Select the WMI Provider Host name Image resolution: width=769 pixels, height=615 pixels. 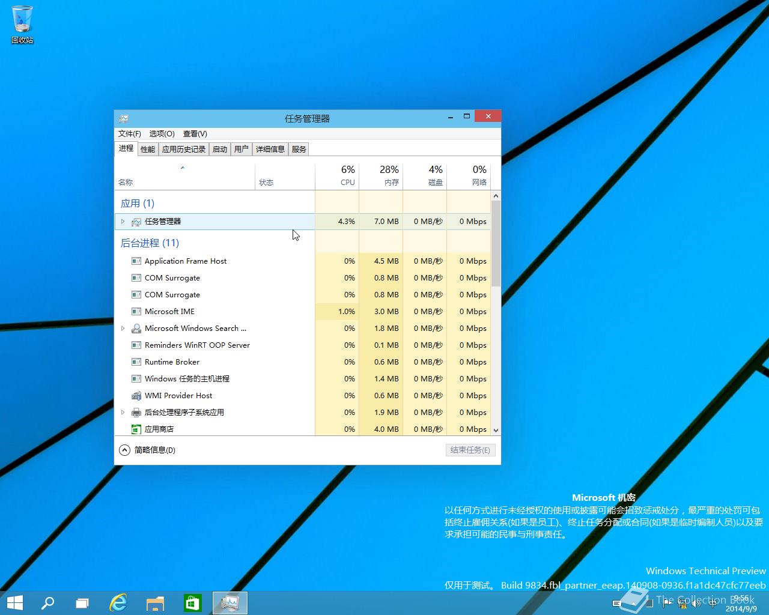pos(178,396)
